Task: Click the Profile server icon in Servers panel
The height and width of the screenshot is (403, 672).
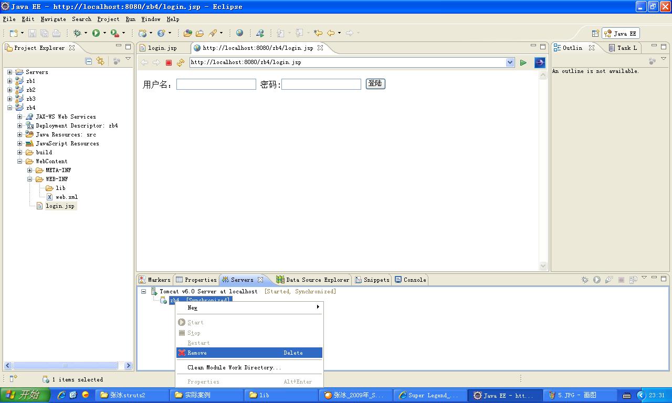Action: [609, 280]
